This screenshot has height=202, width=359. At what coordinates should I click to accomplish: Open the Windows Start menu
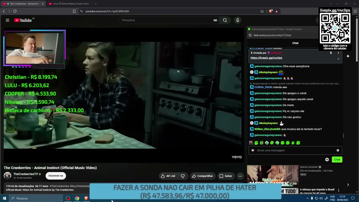click(x=4, y=198)
